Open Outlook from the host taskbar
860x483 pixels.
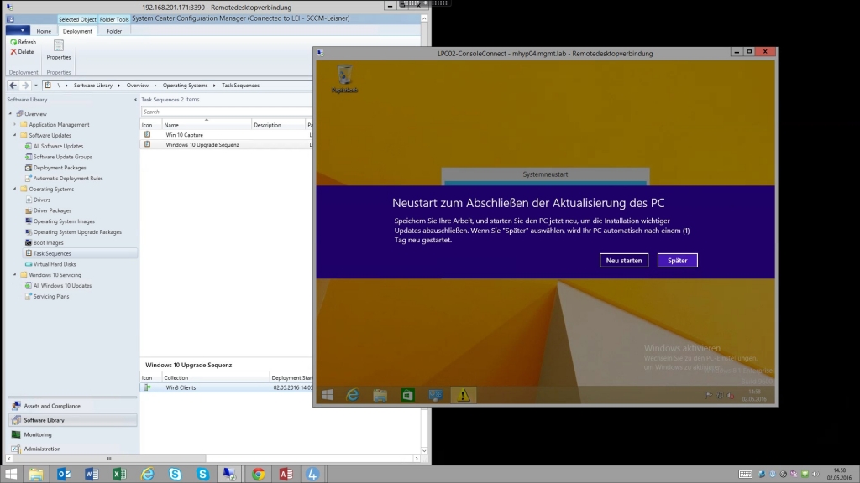coord(64,474)
